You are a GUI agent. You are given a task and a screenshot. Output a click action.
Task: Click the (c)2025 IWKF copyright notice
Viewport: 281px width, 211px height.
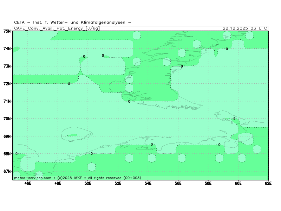point(70,178)
